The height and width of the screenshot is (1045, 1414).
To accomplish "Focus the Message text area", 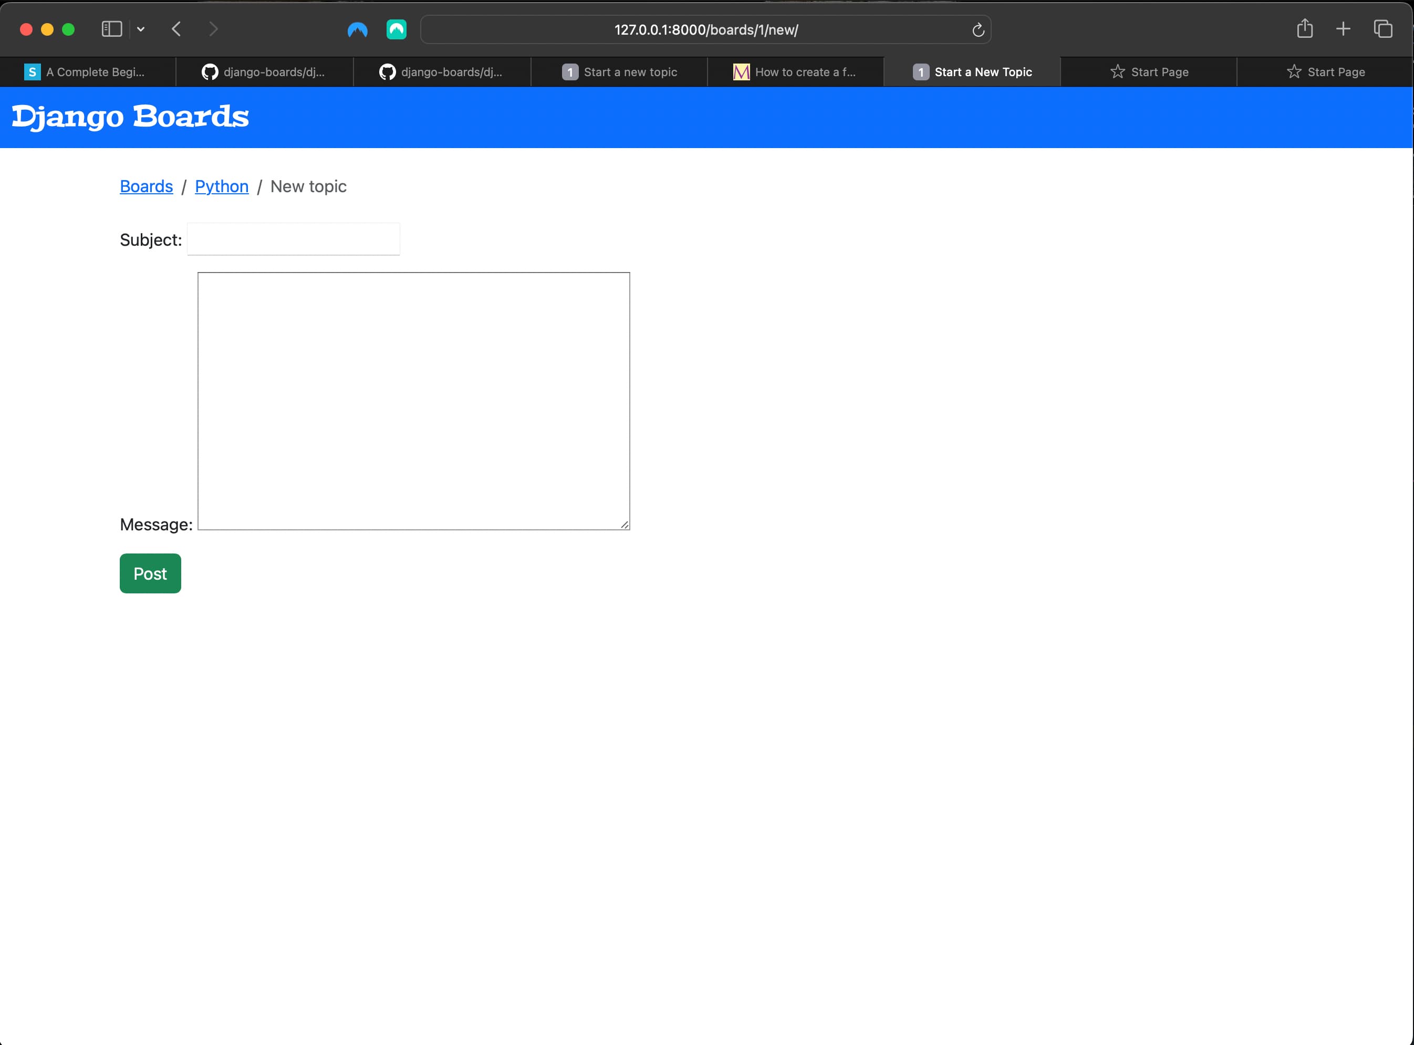I will coord(414,401).
